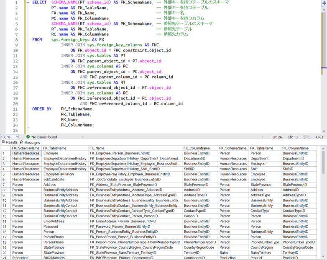Click the results grid scroll-down arrow
This screenshot has width=327, height=260.
[x=323, y=256]
